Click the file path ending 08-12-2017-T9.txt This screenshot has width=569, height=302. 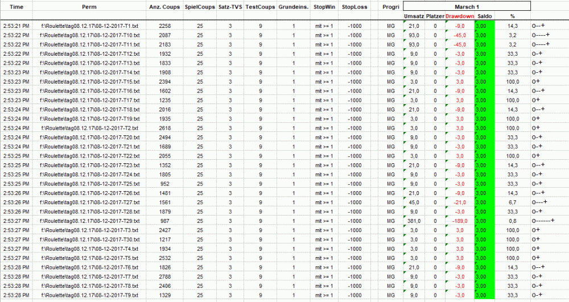90,295
